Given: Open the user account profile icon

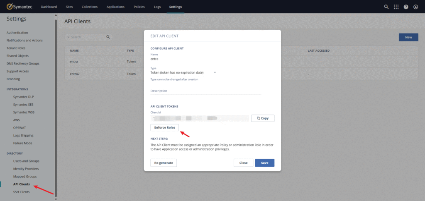Looking at the screenshot, I should tap(416, 7).
